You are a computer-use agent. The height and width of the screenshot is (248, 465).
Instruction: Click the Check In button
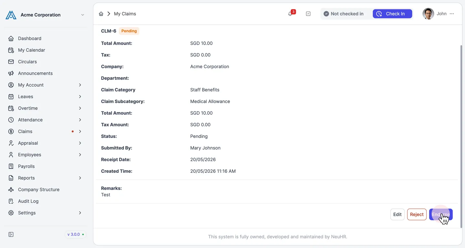pyautogui.click(x=392, y=14)
